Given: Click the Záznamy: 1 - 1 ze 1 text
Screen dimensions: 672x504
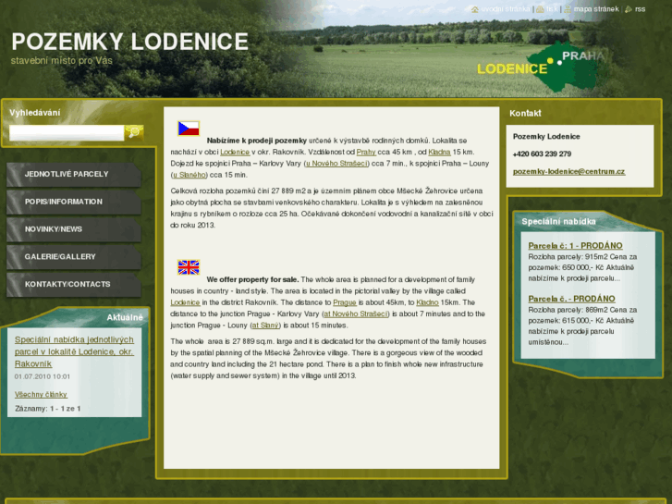Looking at the screenshot, I should click(47, 409).
